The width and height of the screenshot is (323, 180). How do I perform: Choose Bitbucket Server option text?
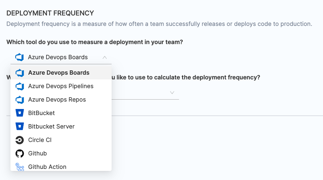point(51,127)
